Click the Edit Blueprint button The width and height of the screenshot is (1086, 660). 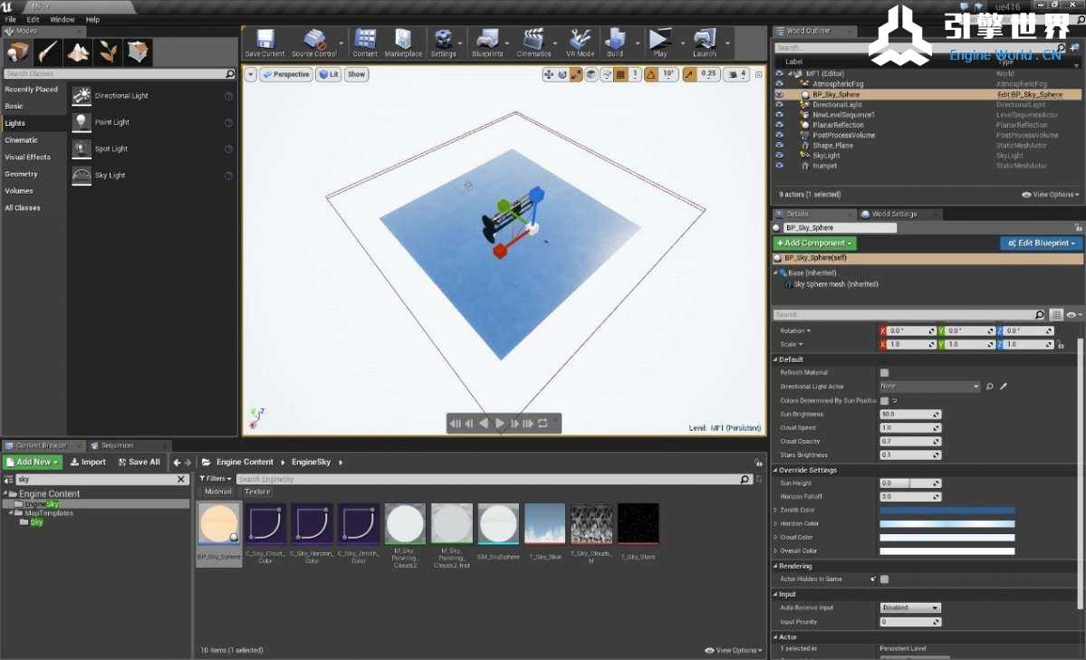tap(1042, 243)
